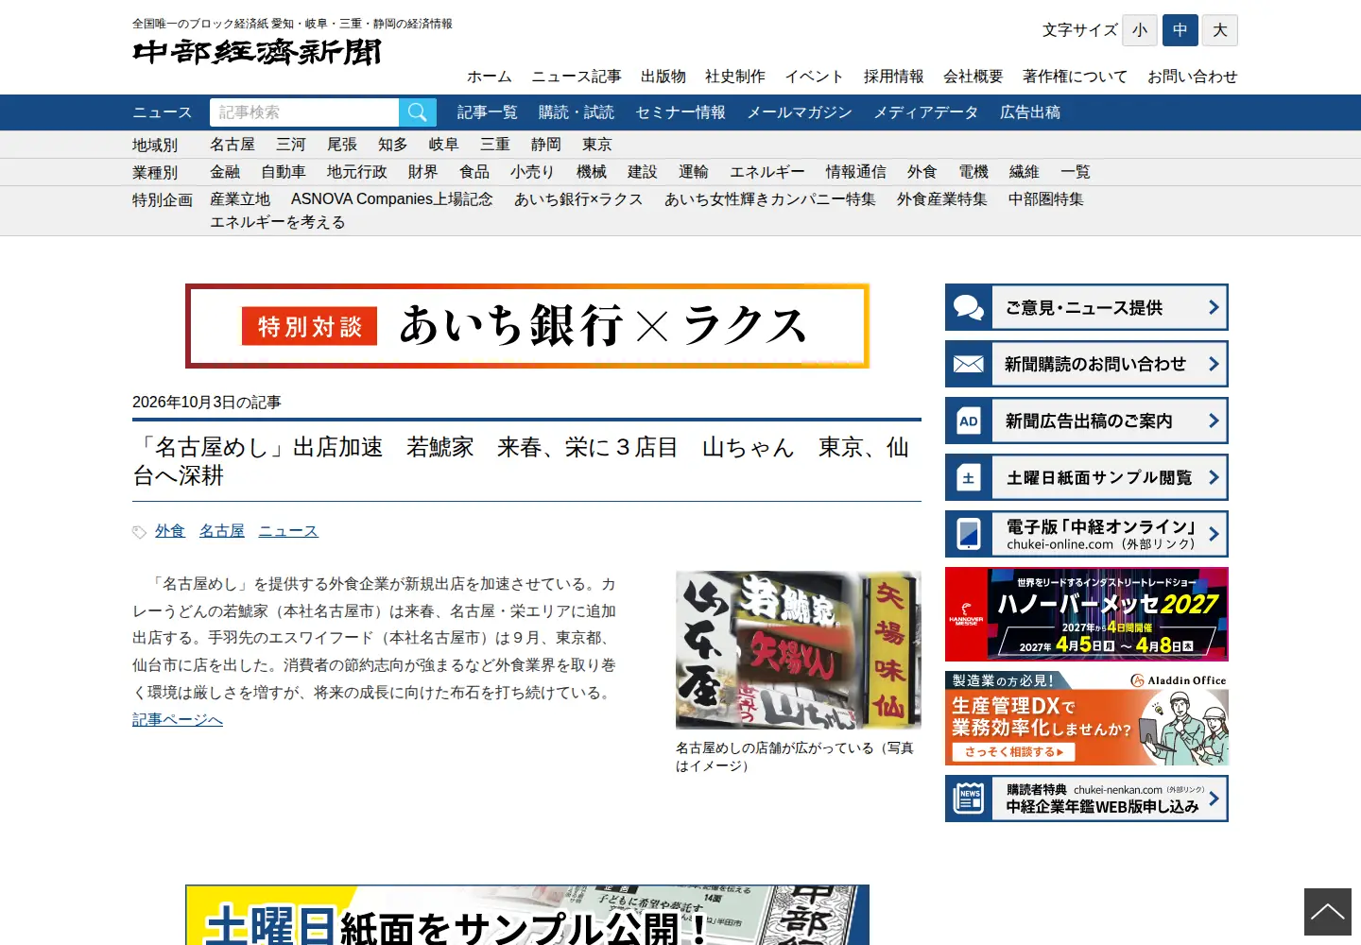Screen dimensions: 1361x945
Task: Select large font size 大
Action: pos(1220,30)
